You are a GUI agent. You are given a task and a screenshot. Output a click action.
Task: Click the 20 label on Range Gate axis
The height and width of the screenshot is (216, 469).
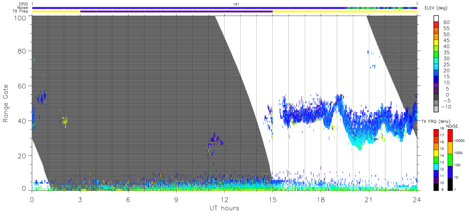coord(23,156)
